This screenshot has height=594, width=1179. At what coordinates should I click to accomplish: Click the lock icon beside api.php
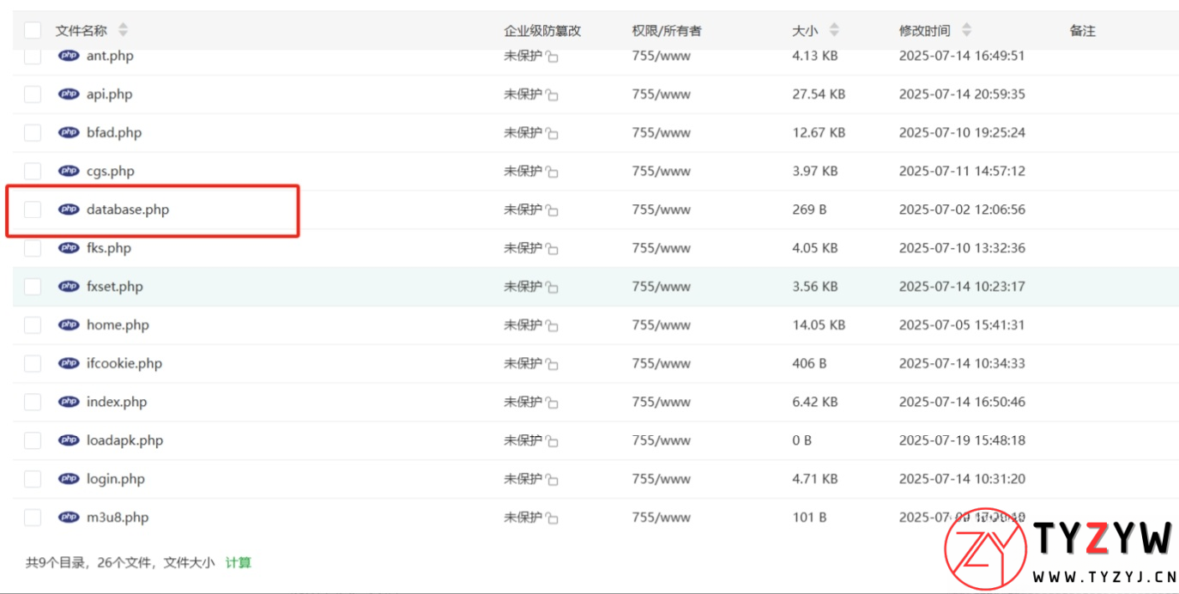[x=550, y=94]
